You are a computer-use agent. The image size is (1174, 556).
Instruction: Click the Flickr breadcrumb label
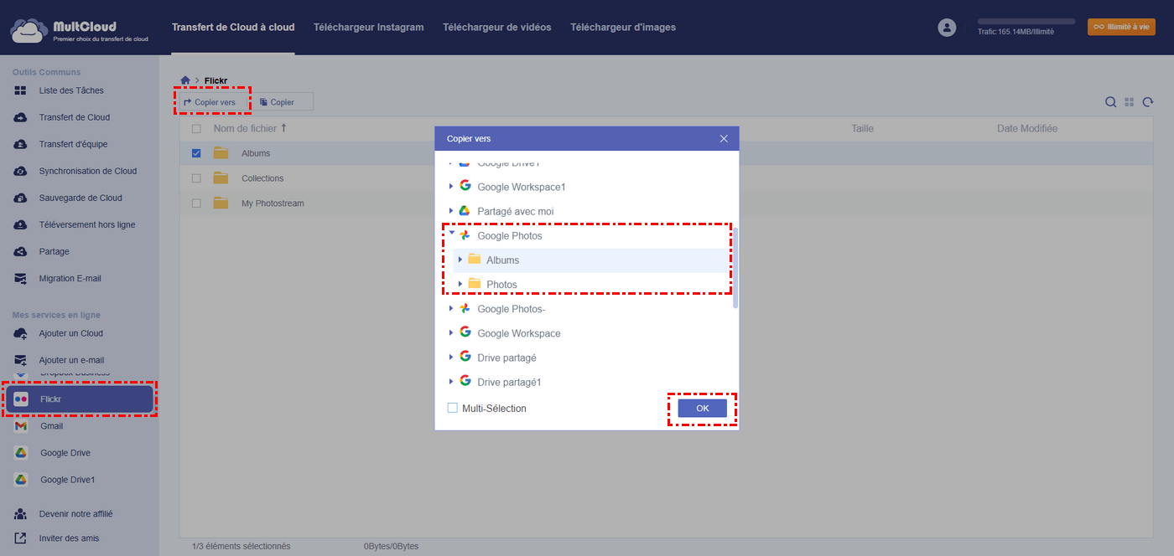pyautogui.click(x=216, y=81)
